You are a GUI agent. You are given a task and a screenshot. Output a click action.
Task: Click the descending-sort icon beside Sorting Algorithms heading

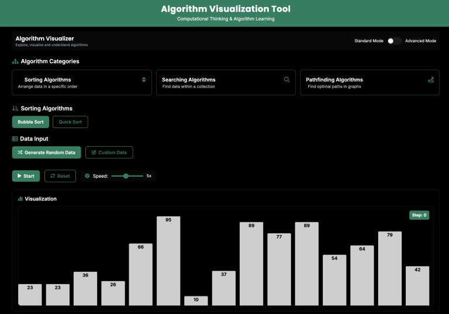(x=15, y=108)
